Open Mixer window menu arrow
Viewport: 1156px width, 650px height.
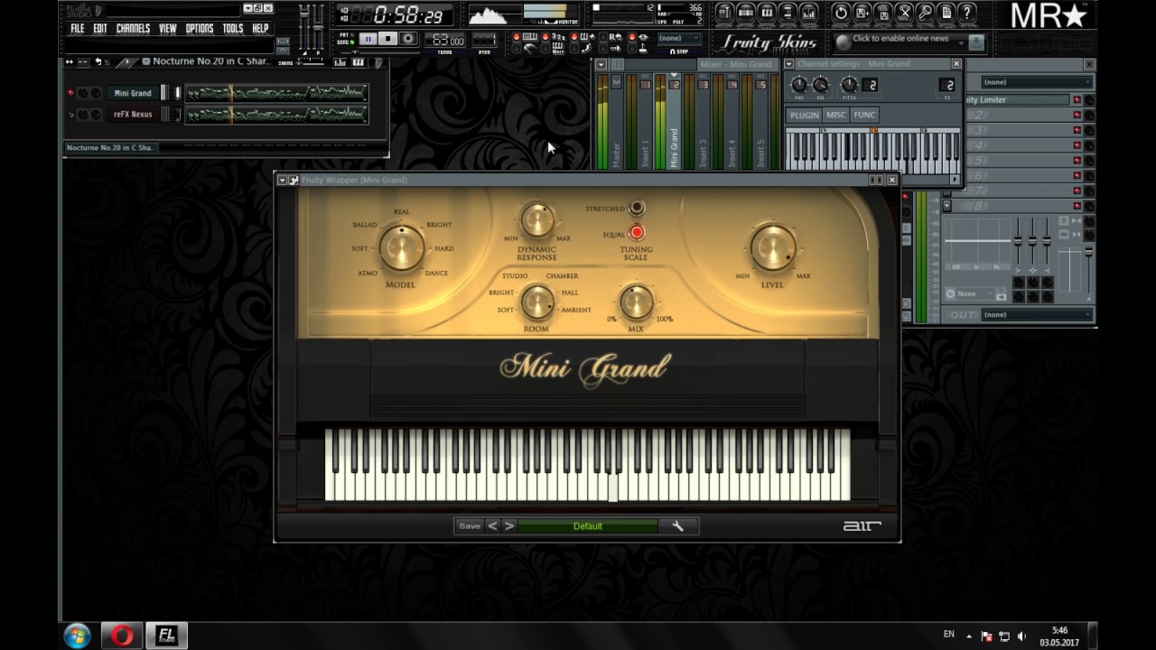[601, 65]
